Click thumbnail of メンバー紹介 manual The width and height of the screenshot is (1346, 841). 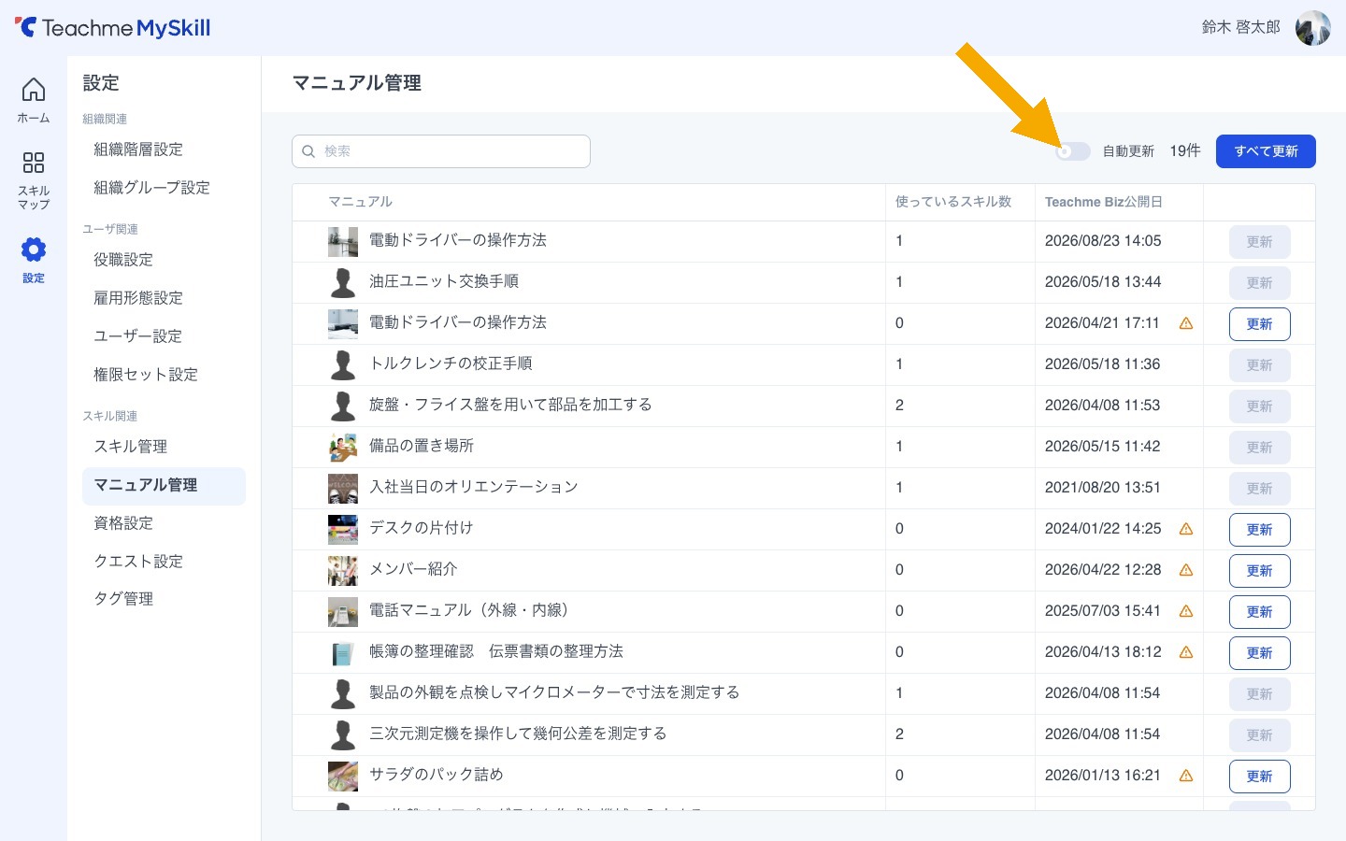tap(343, 571)
